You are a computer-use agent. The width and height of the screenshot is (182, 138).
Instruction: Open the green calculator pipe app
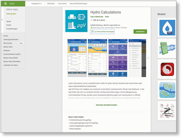167,48
